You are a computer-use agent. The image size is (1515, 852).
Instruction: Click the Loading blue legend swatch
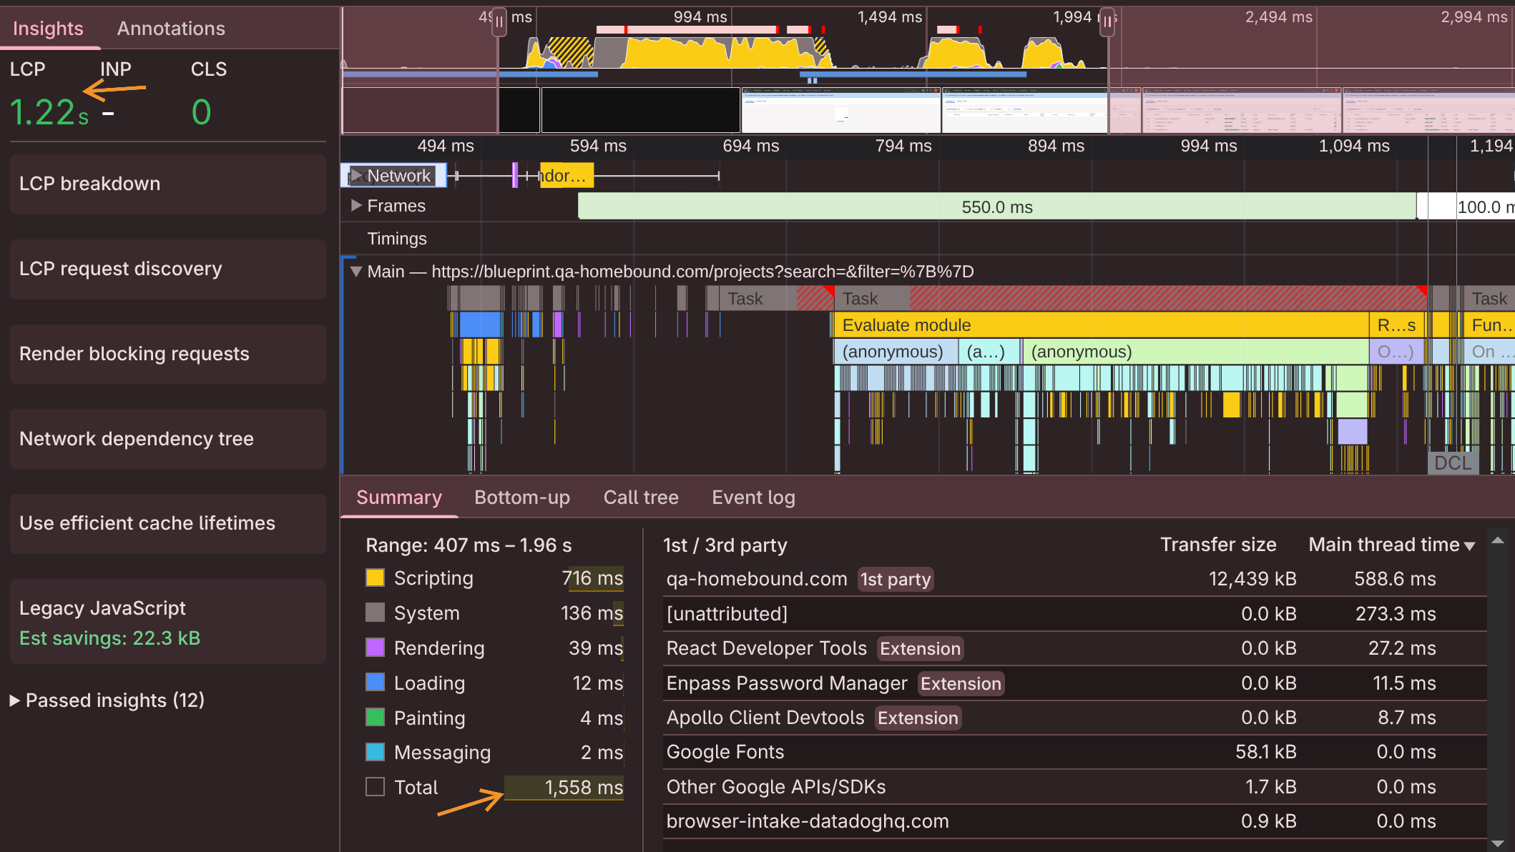375,683
